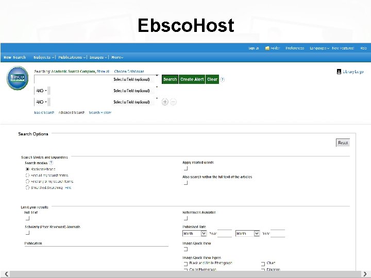
Task: Click the EBSCO logo icon
Action: point(18,78)
